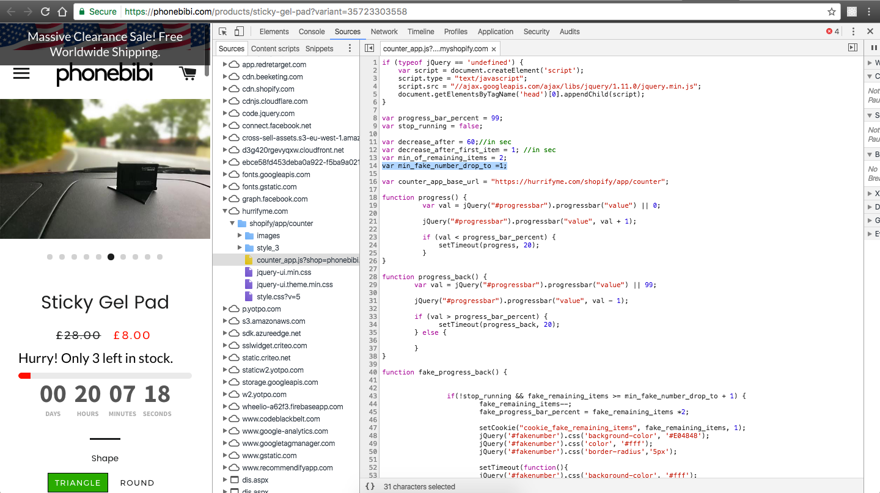Toggle the device toolbar mode
This screenshot has width=880, height=493.
click(239, 32)
